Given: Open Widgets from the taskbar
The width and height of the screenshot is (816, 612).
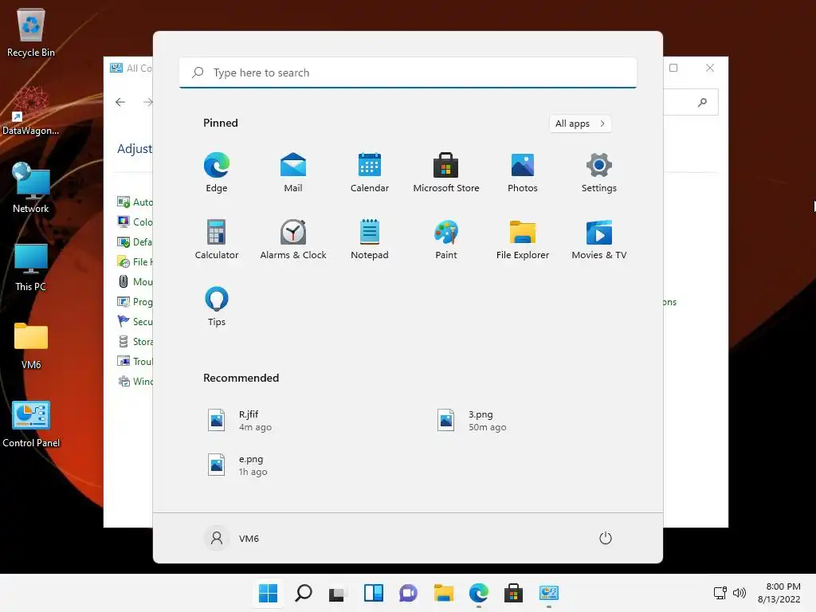Looking at the screenshot, I should tap(373, 593).
